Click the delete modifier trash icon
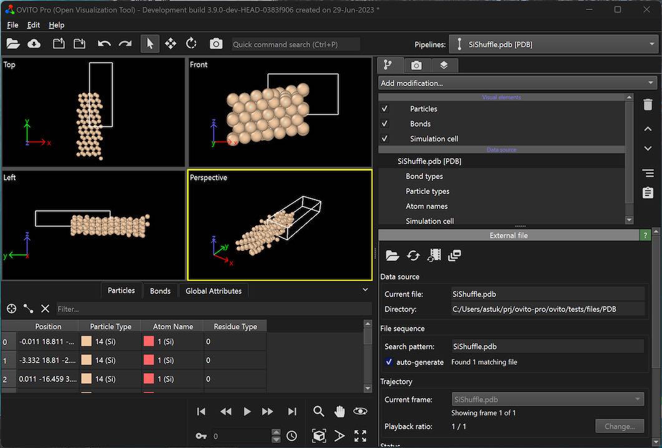Image resolution: width=662 pixels, height=448 pixels. pos(648,105)
